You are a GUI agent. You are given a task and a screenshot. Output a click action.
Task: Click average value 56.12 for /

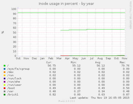[101, 66]
